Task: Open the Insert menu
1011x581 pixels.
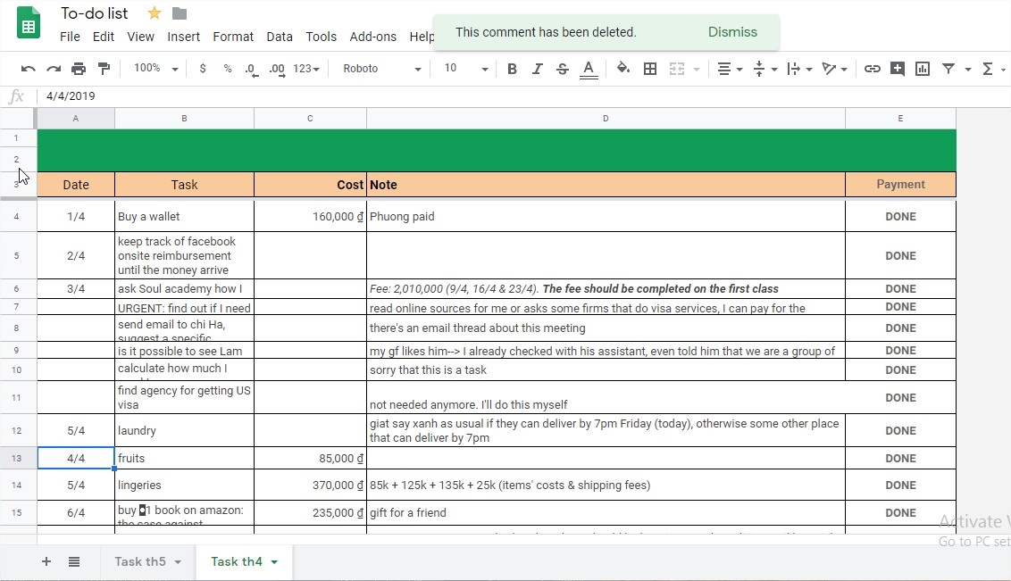Action: coord(184,37)
